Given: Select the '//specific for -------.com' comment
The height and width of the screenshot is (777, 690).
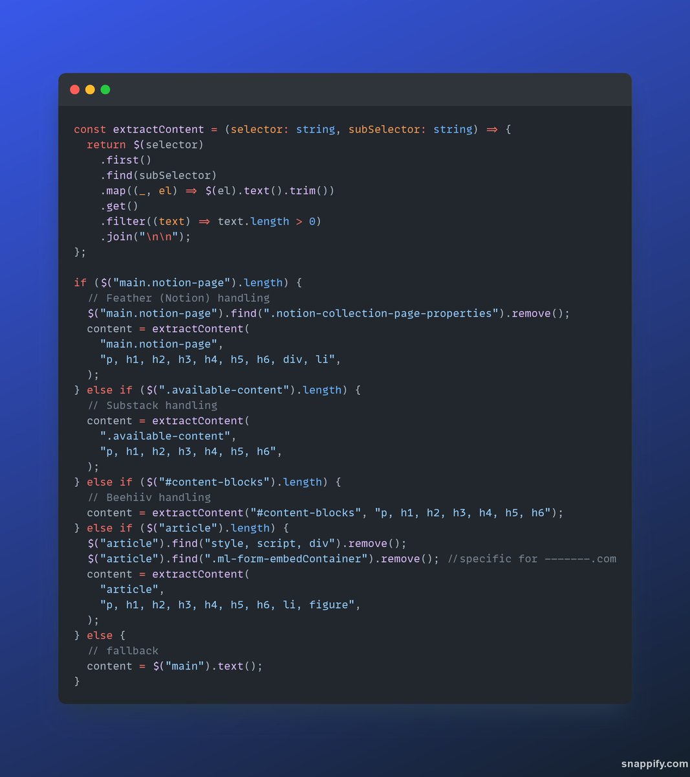Looking at the screenshot, I should click(x=532, y=559).
